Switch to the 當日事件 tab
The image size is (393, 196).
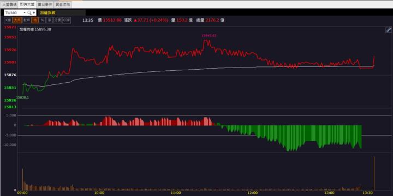coord(45,4)
